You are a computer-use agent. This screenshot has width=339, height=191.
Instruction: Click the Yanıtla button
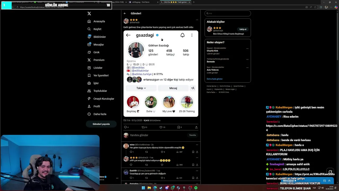193,135
